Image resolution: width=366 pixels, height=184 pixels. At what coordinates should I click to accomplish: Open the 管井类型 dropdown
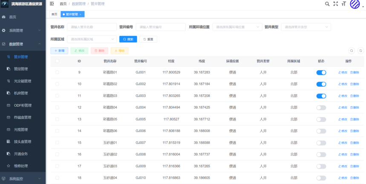click(x=306, y=27)
